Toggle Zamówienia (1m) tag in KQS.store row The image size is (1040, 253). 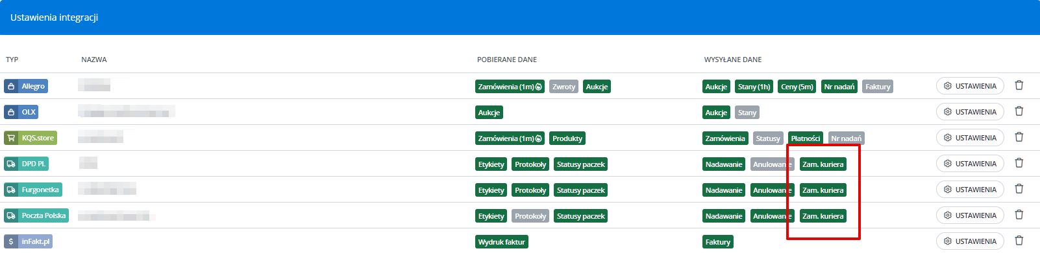click(510, 138)
